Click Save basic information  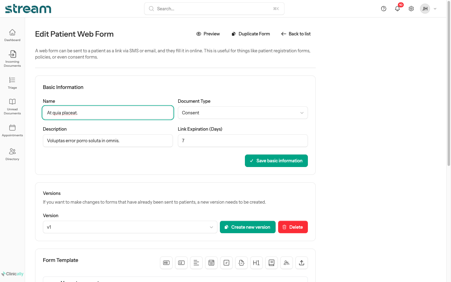click(x=276, y=160)
